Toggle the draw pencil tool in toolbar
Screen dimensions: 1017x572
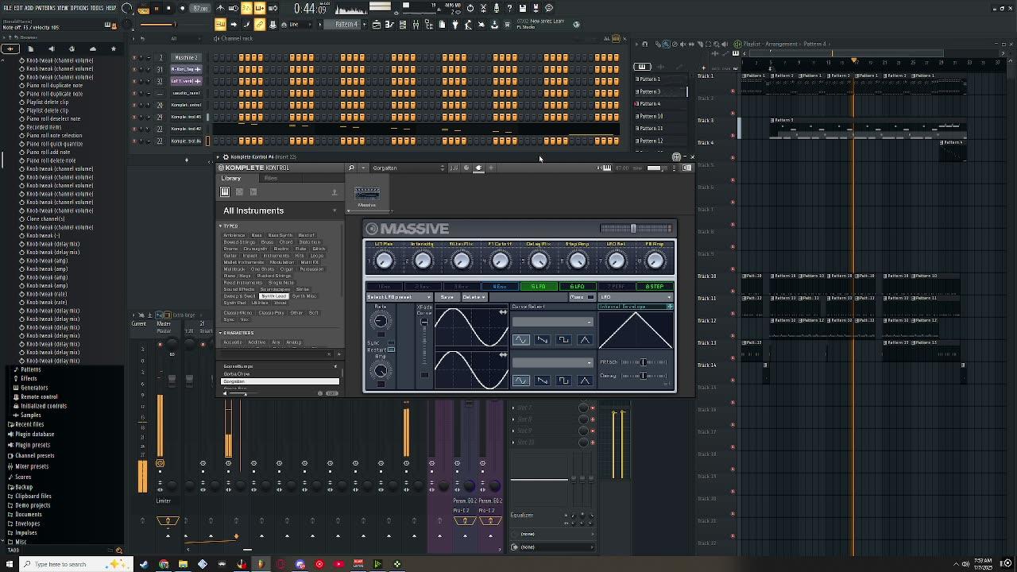260,25
